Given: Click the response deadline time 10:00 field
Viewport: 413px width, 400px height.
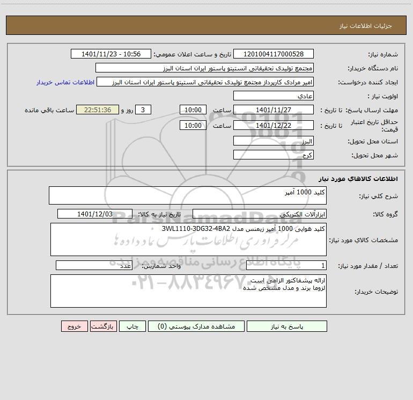Looking at the screenshot, I should tap(193, 110).
